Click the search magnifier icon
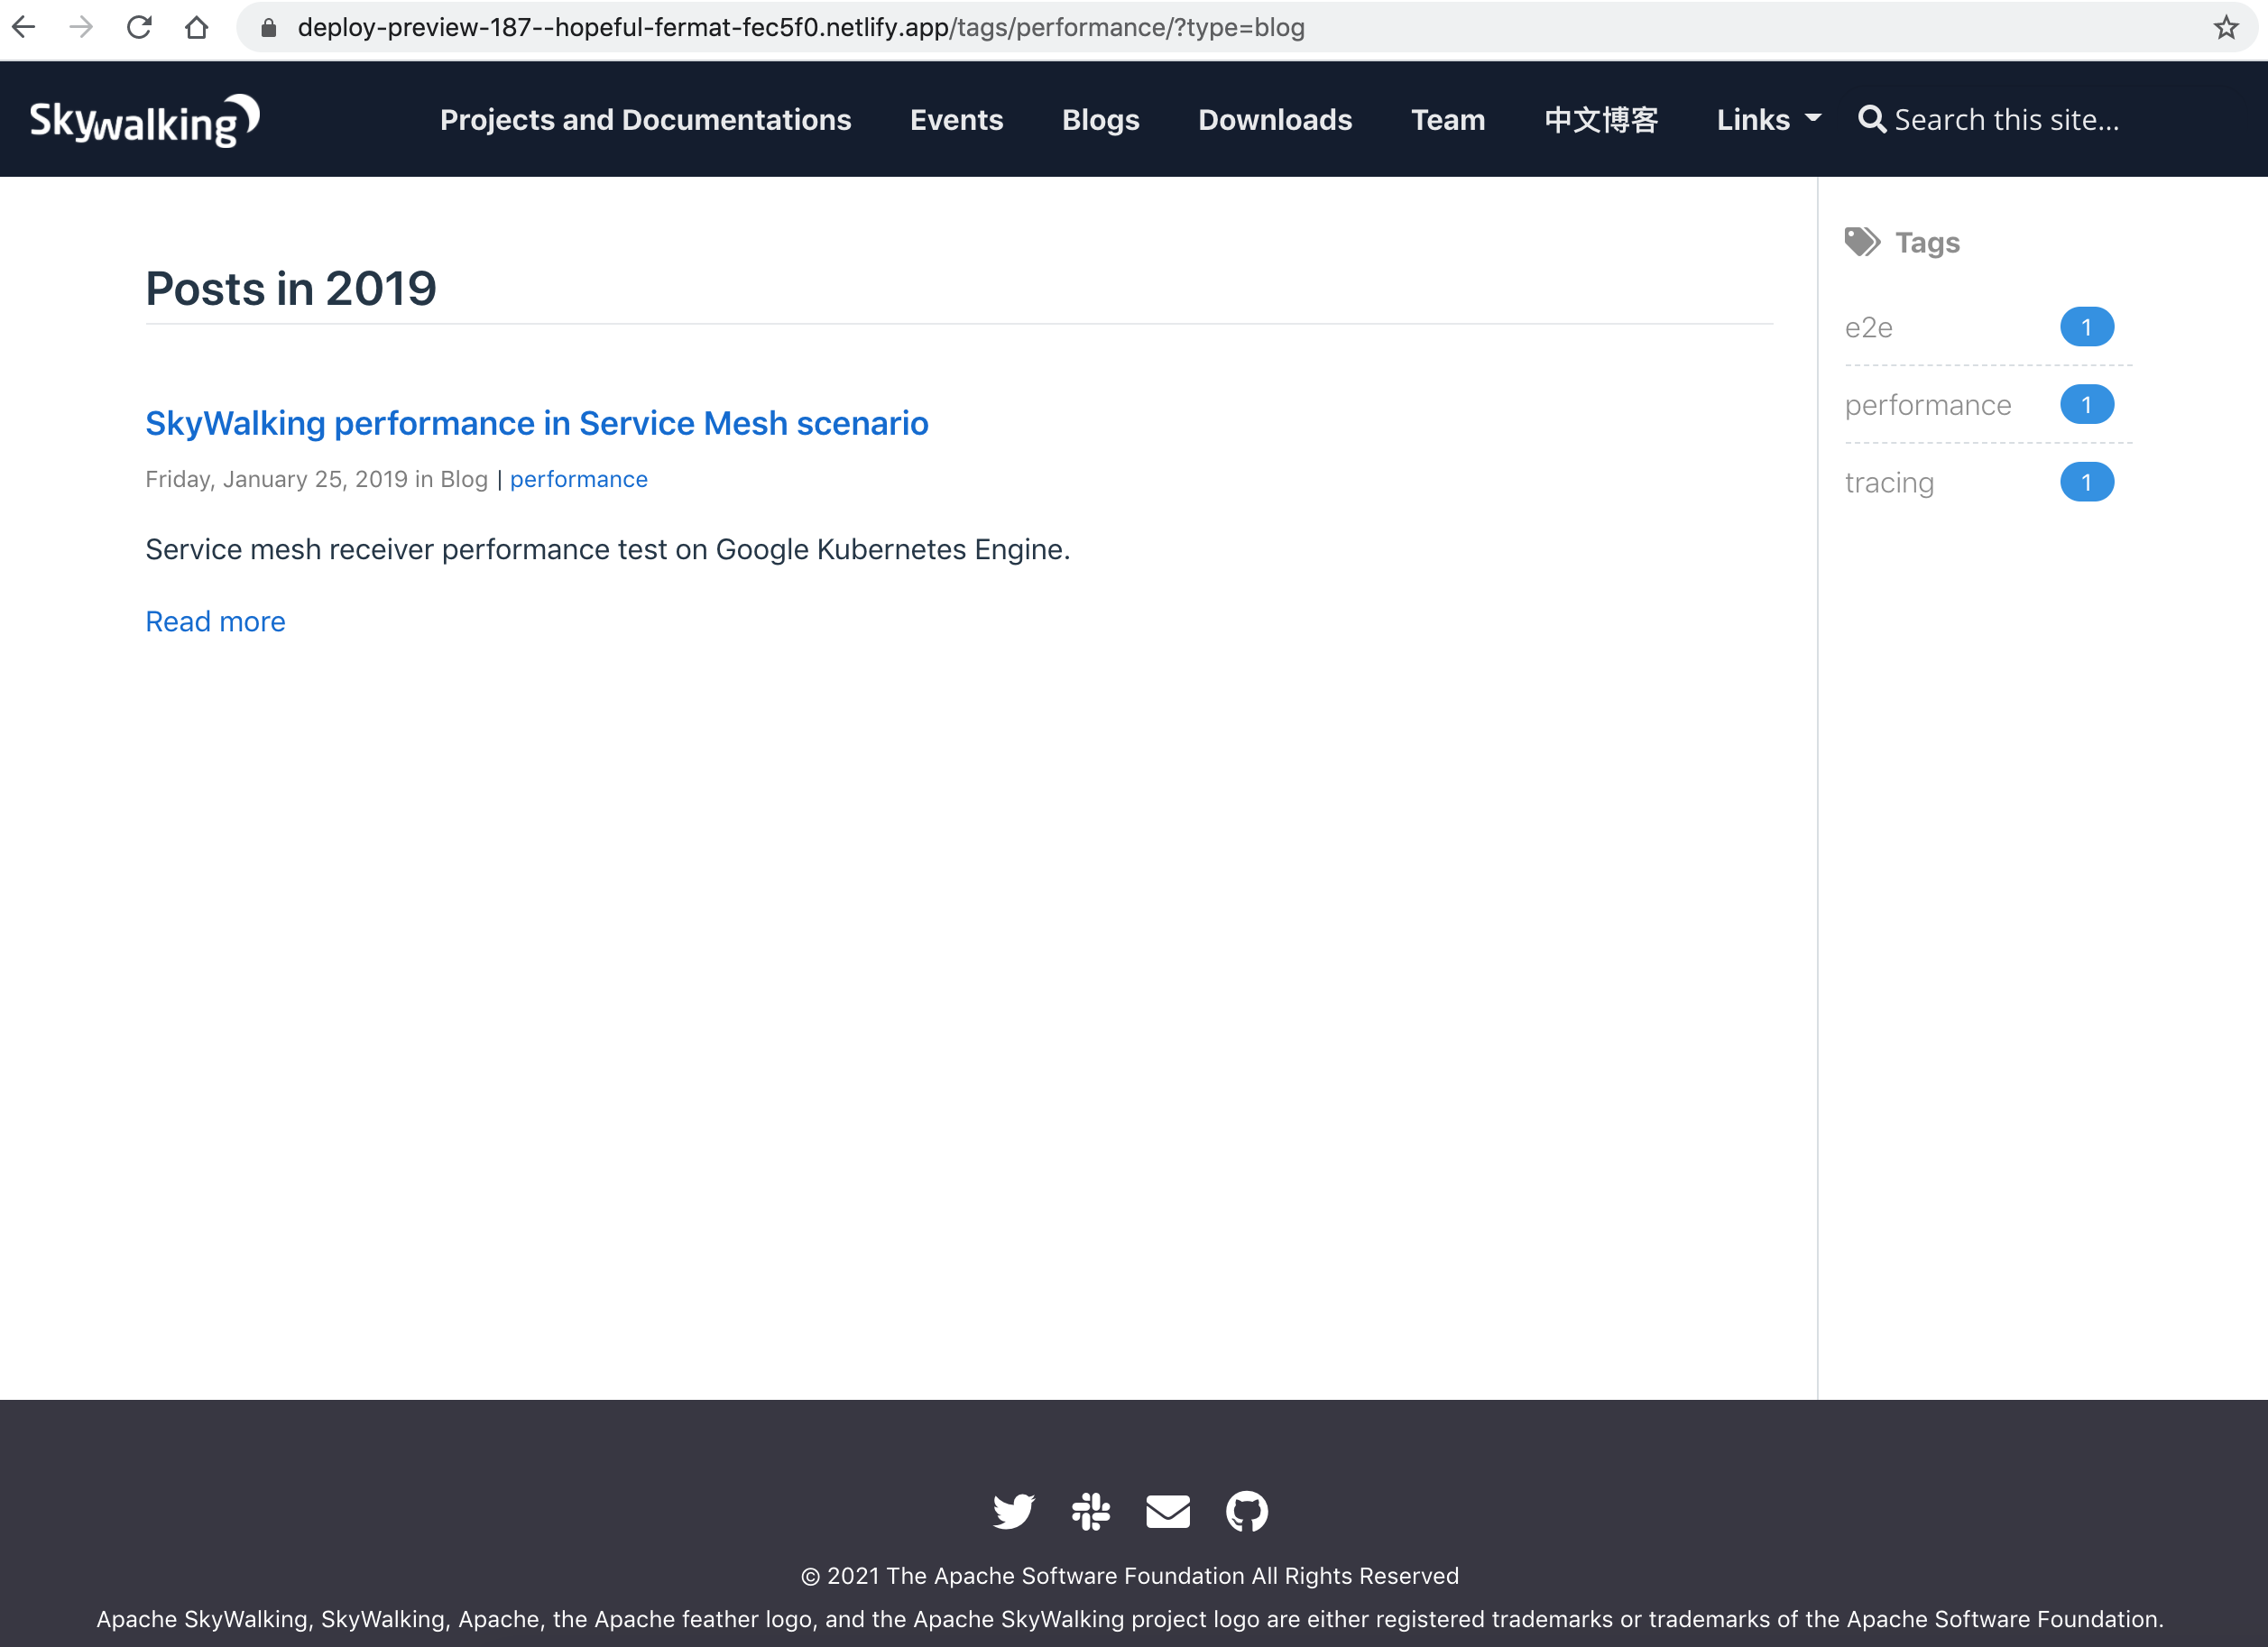The height and width of the screenshot is (1647, 2268). pyautogui.click(x=1871, y=120)
